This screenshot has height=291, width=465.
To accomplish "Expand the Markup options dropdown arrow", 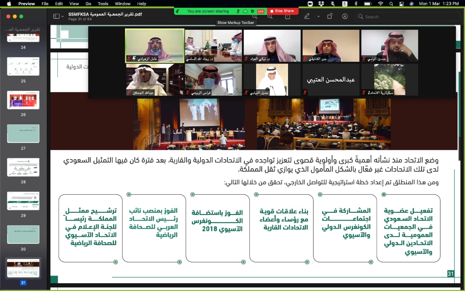I will [x=319, y=16].
